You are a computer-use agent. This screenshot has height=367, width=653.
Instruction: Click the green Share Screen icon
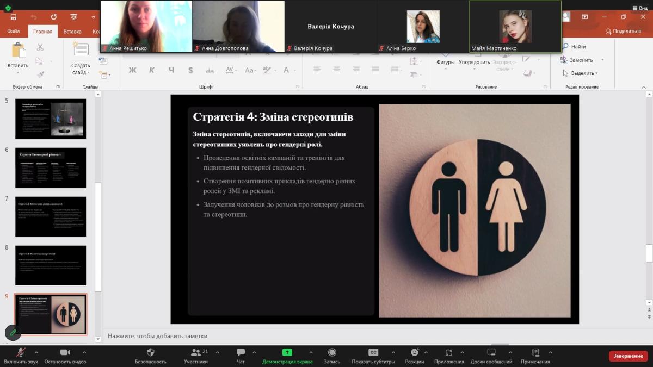click(x=287, y=352)
